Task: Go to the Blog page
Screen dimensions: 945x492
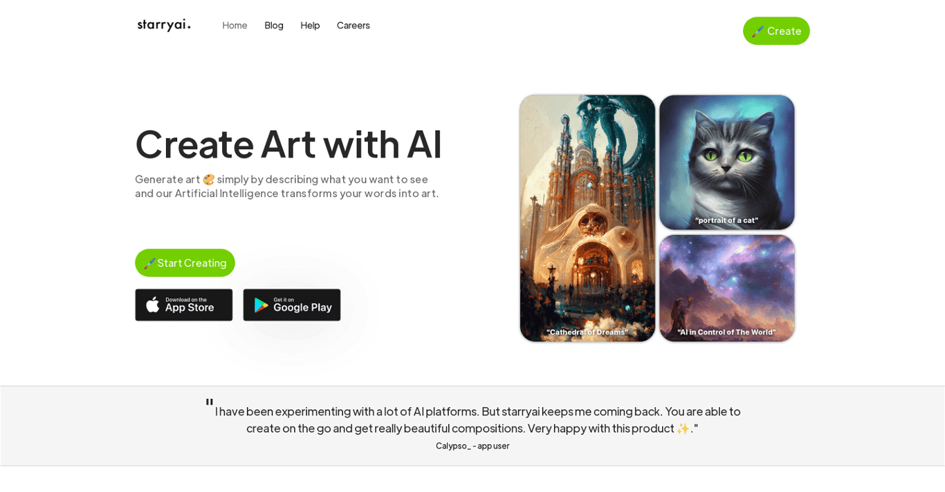Action: tap(274, 25)
